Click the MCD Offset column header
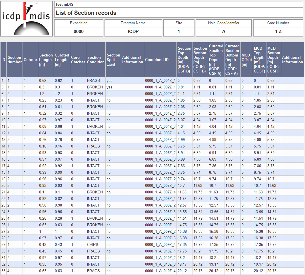The width and height of the screenshot is (305, 275). pos(246,60)
